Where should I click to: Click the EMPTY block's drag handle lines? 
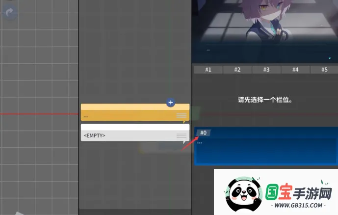point(182,135)
